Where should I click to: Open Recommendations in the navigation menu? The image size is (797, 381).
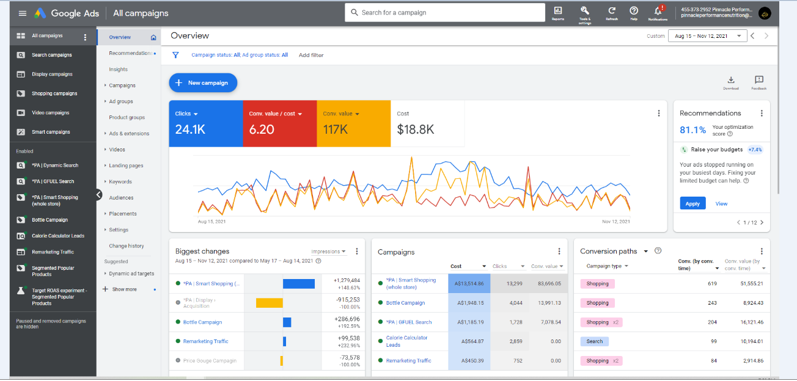pos(130,53)
